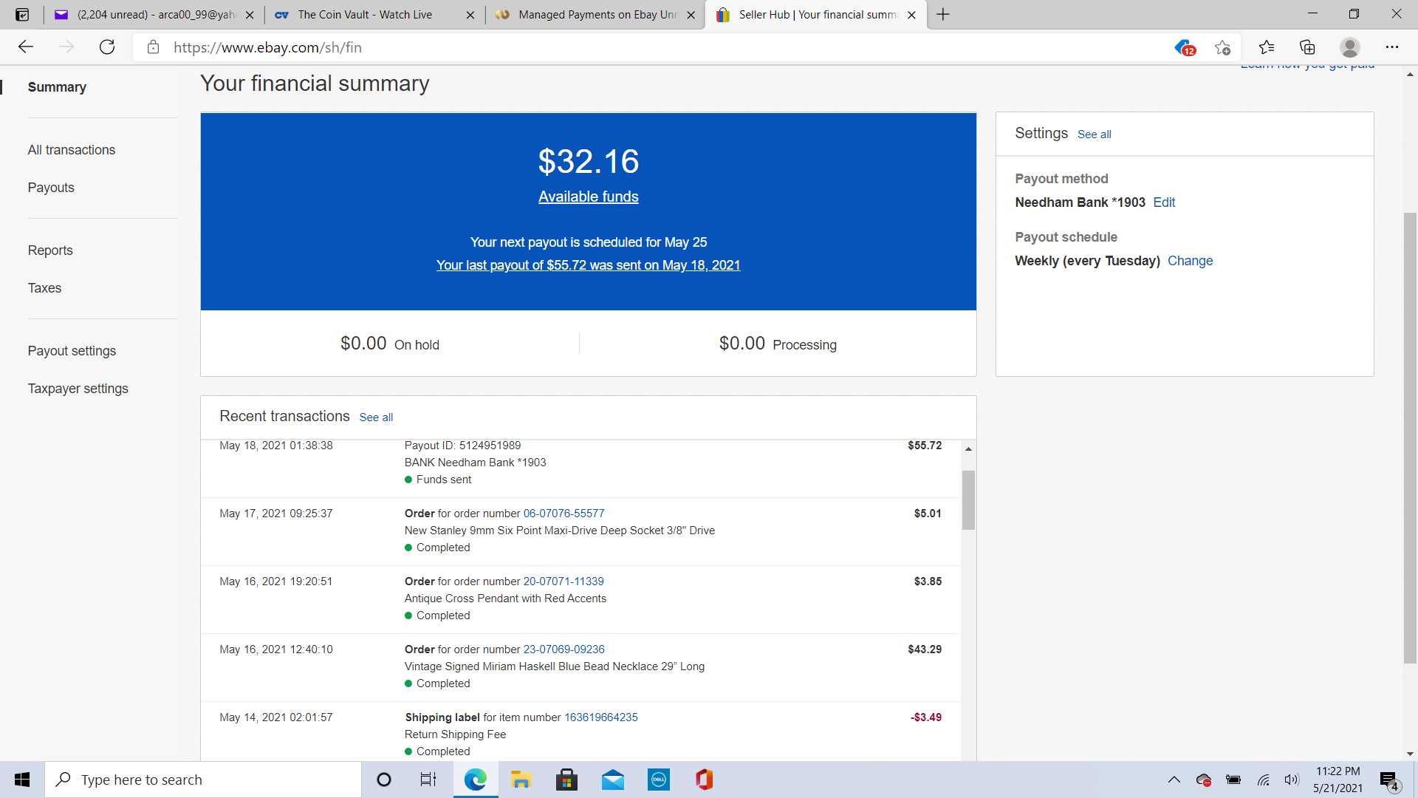The height and width of the screenshot is (798, 1418).
Task: Click the address bar URL
Action: pos(267,47)
